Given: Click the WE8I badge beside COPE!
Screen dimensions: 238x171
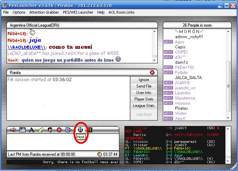Looking at the screenshot, I should click(168, 52).
